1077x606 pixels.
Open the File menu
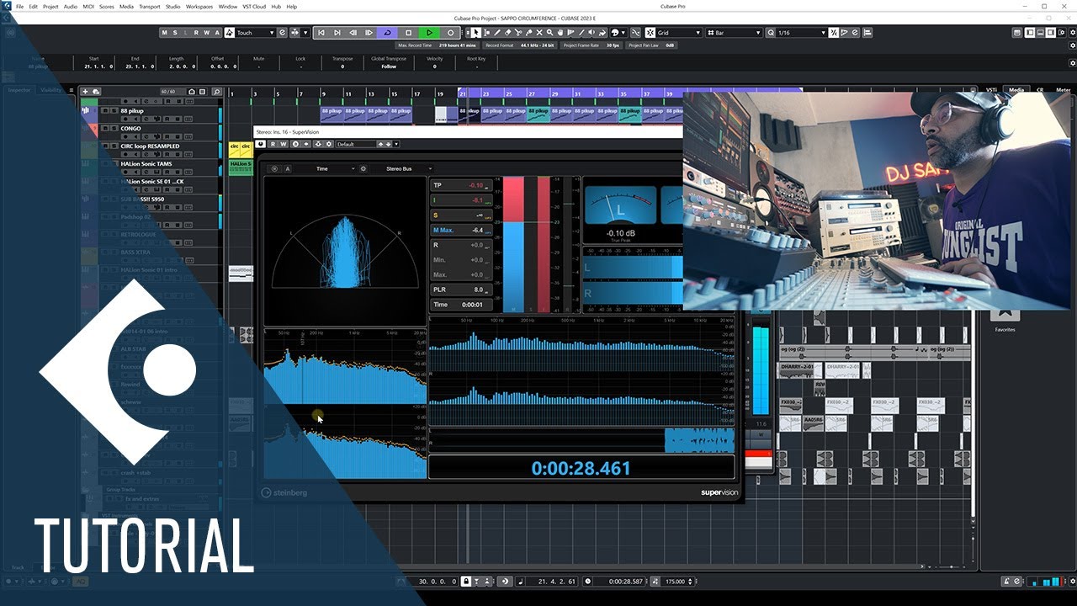[19, 6]
